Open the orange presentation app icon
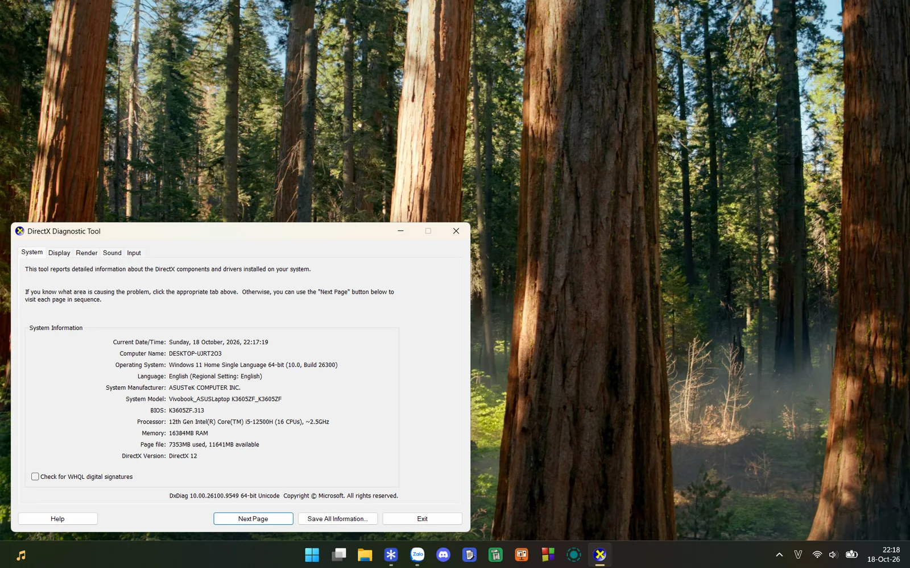This screenshot has width=910, height=568. (522, 555)
